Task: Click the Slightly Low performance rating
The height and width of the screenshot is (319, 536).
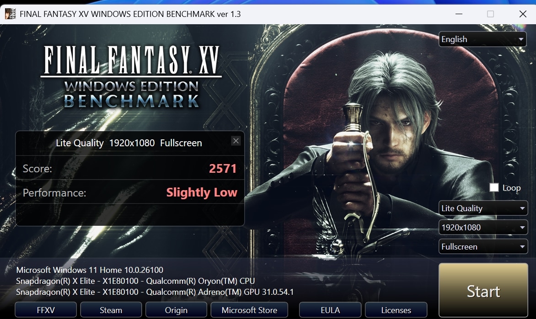Action: click(x=202, y=192)
